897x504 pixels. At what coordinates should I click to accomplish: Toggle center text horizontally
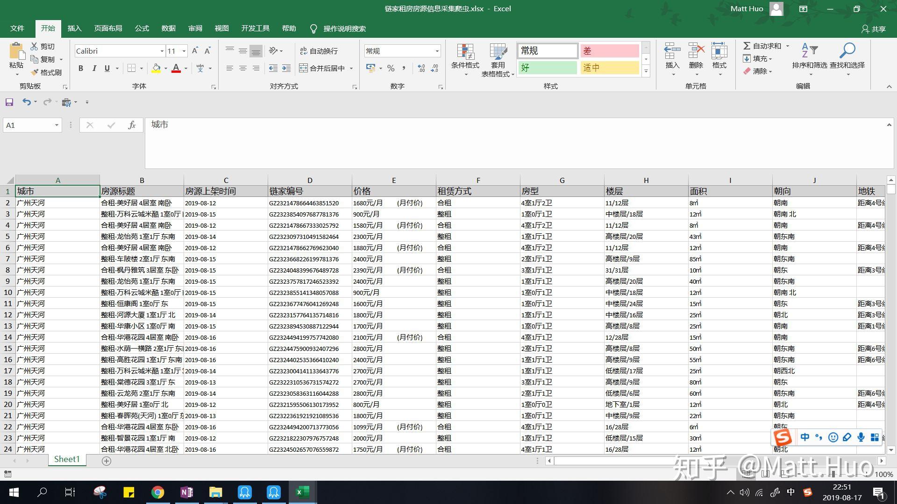[x=242, y=68]
